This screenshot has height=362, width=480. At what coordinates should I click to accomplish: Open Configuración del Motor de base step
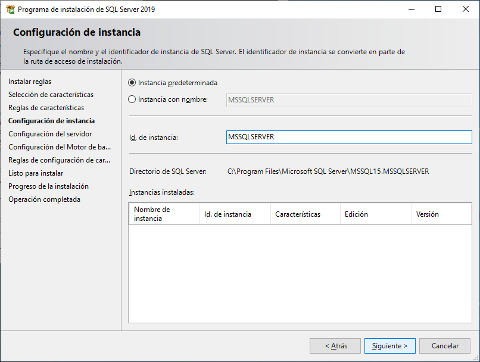point(57,146)
